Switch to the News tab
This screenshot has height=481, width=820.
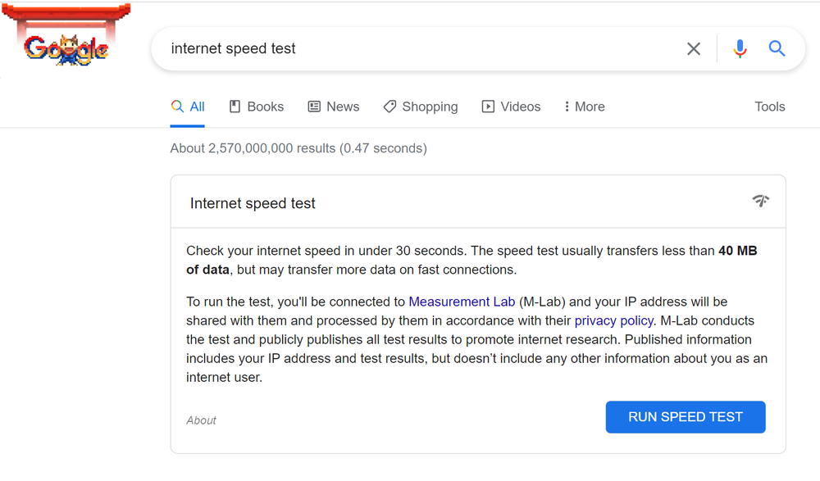tap(334, 107)
